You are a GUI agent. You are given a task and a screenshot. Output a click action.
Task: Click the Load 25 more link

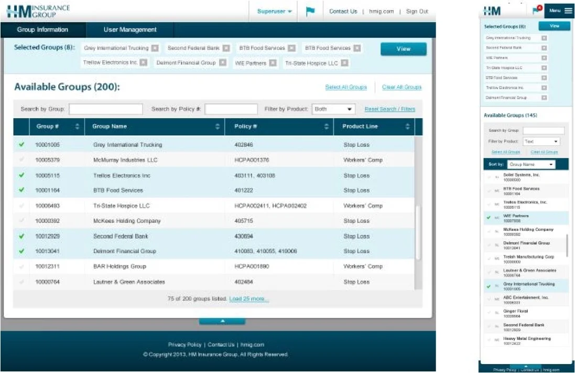click(x=249, y=299)
